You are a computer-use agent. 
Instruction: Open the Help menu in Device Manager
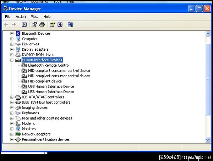(x=47, y=17)
